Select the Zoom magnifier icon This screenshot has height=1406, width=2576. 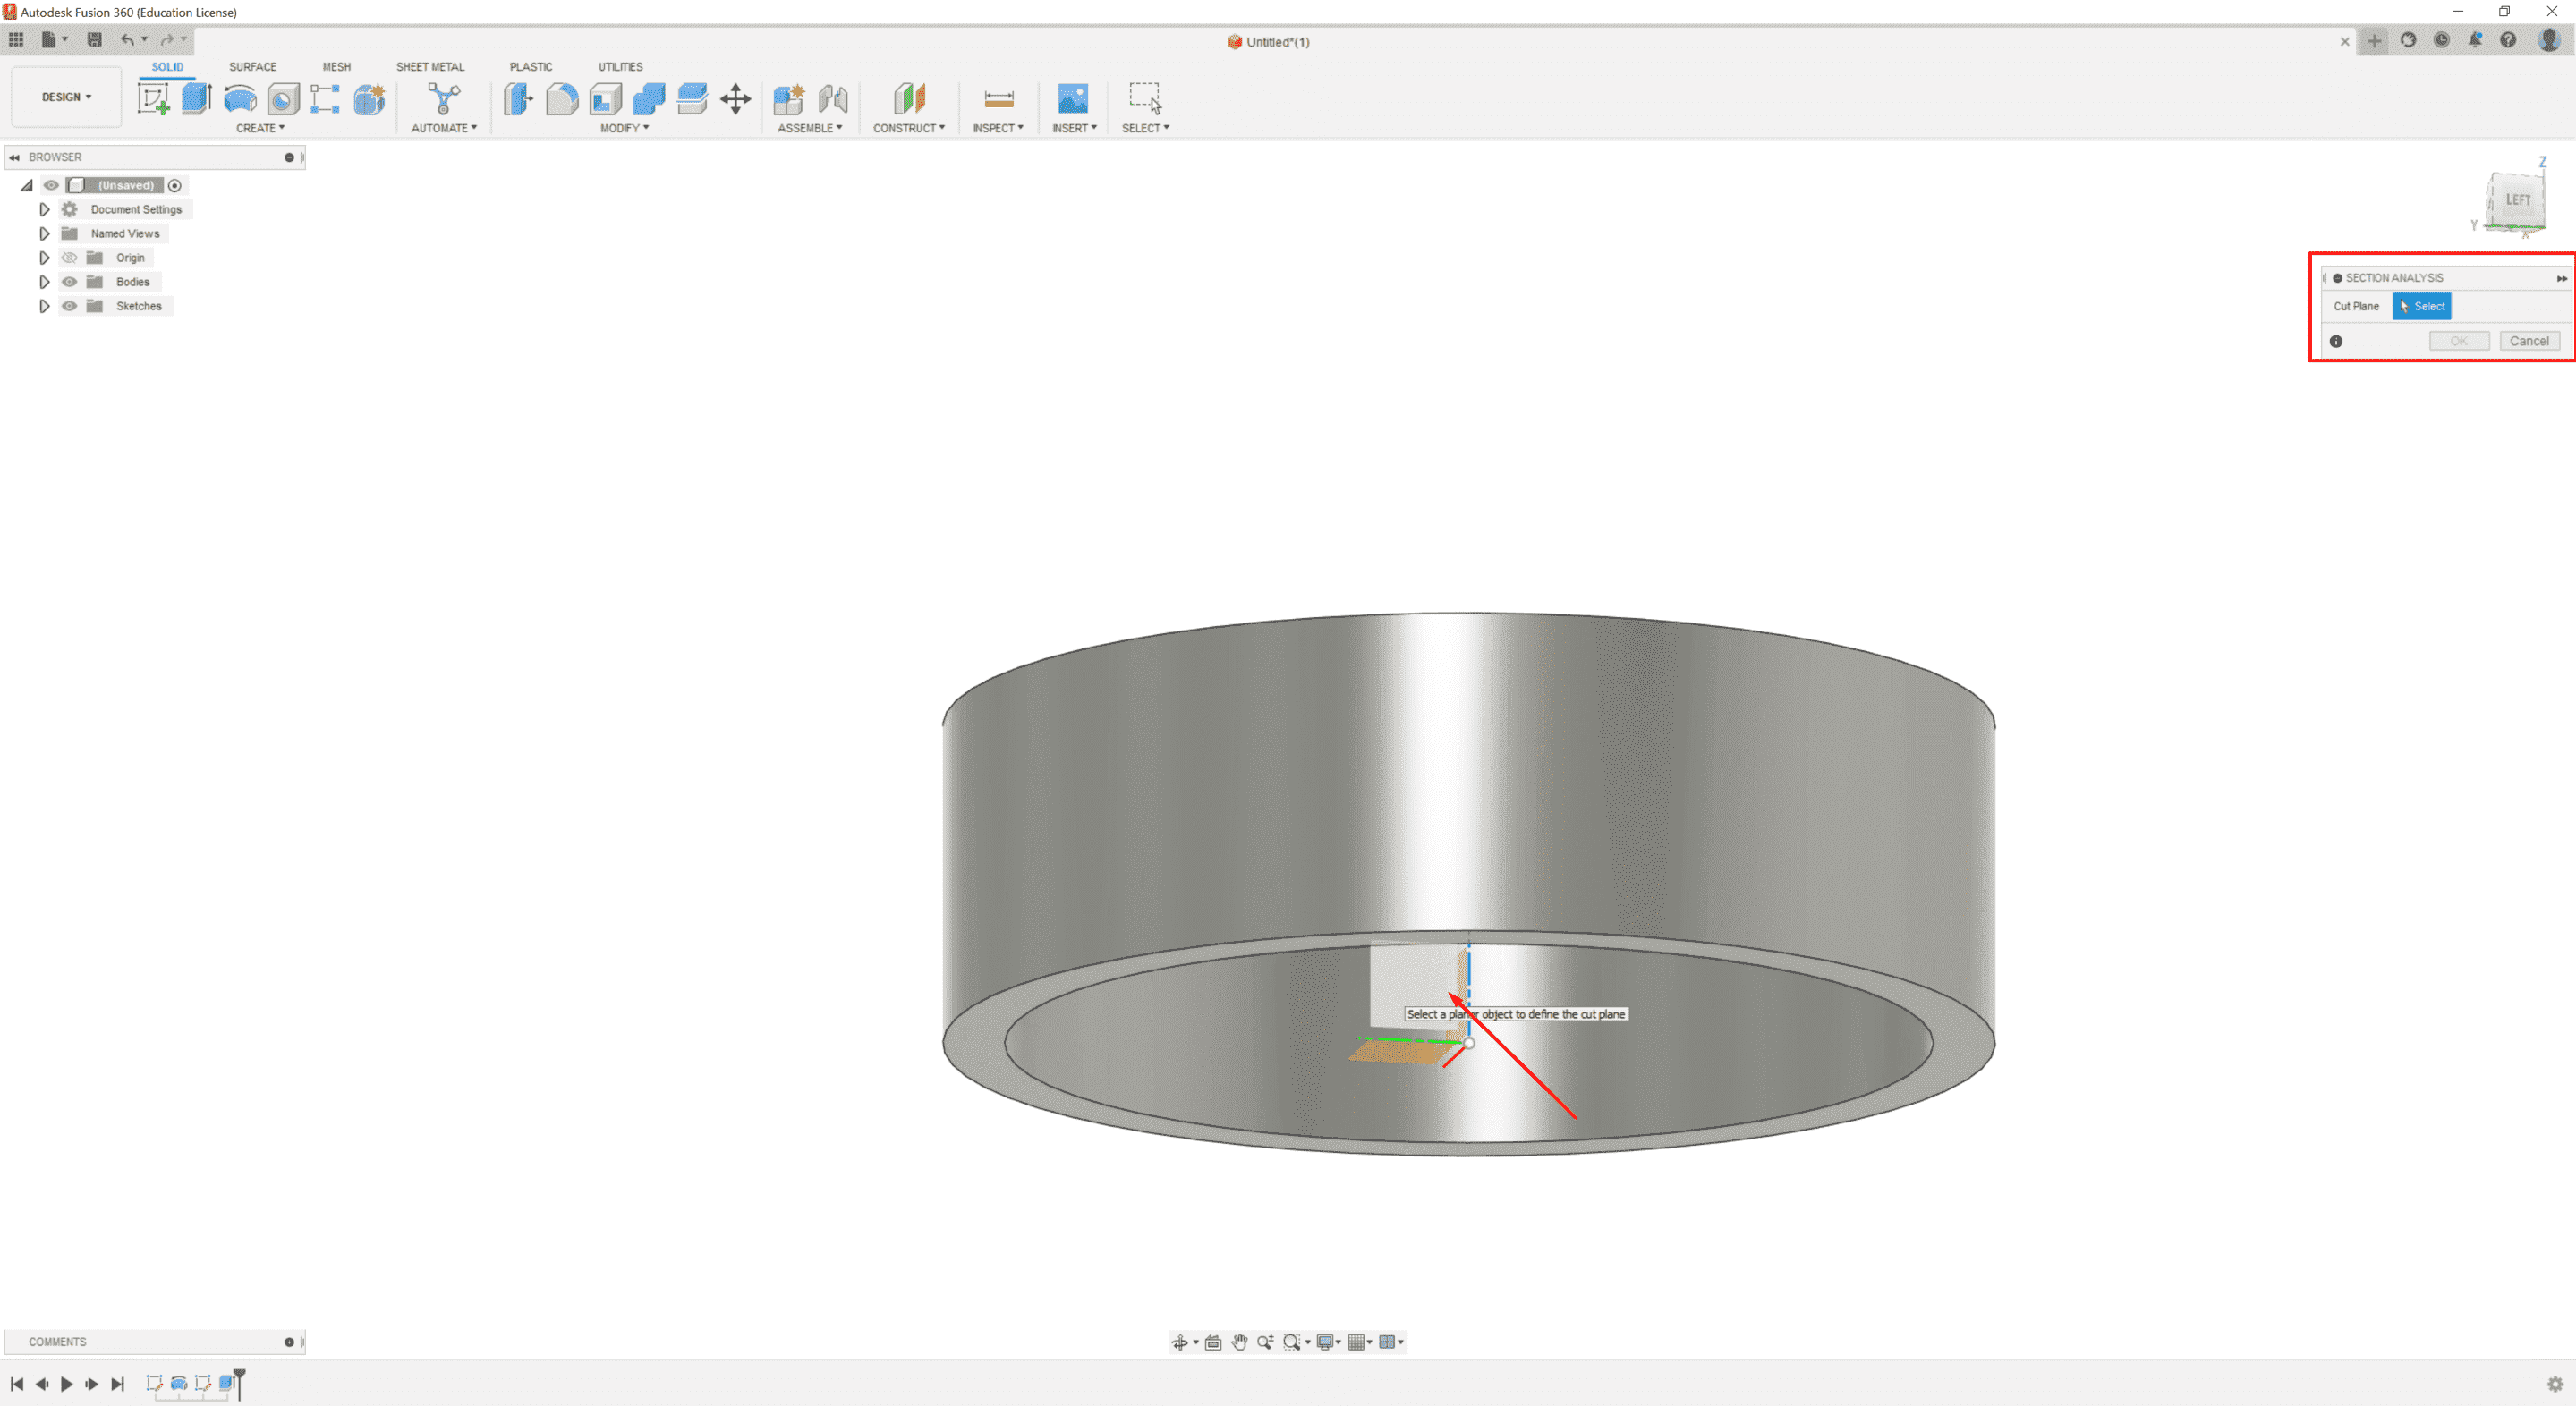(1265, 1342)
